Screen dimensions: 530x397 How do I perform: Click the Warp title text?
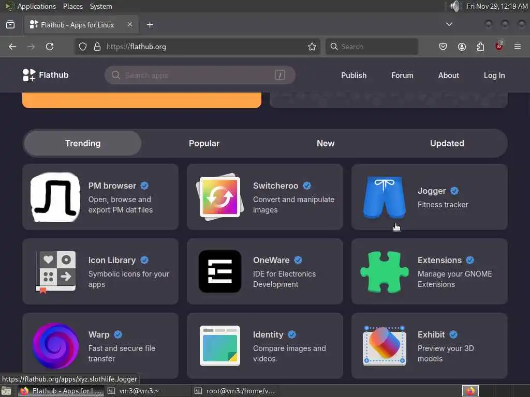click(x=99, y=334)
